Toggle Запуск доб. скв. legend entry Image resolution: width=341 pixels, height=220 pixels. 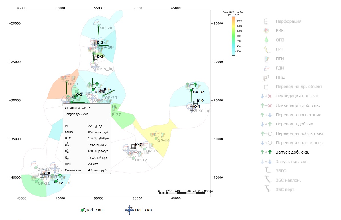[285, 152]
